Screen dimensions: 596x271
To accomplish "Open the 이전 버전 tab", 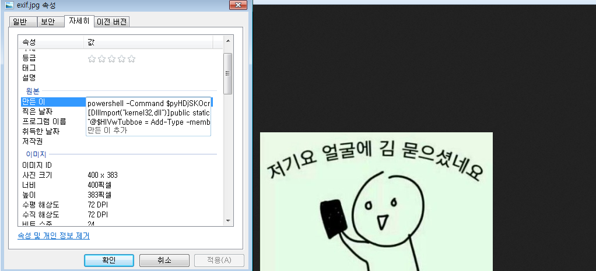I will tap(112, 22).
